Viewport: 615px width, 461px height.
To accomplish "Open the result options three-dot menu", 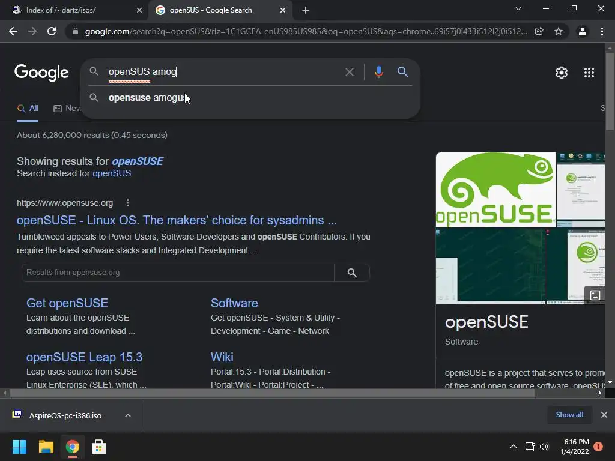I will tap(128, 203).
